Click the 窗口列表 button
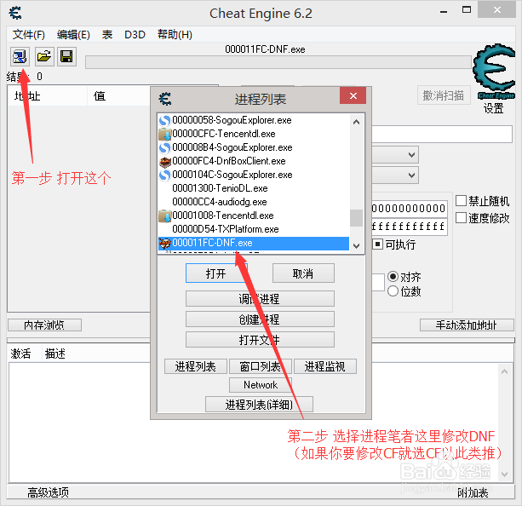522x506 pixels. [x=261, y=366]
